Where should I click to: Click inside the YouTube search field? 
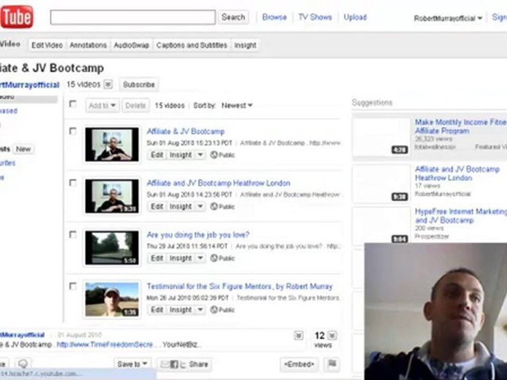(x=133, y=17)
